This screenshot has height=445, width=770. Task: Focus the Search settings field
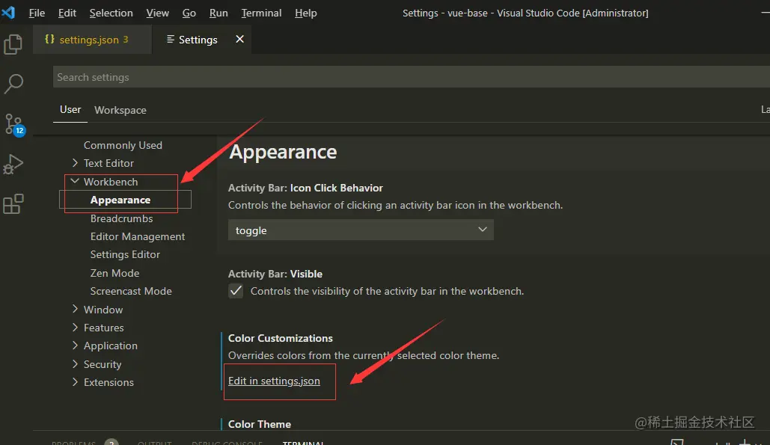coord(412,77)
